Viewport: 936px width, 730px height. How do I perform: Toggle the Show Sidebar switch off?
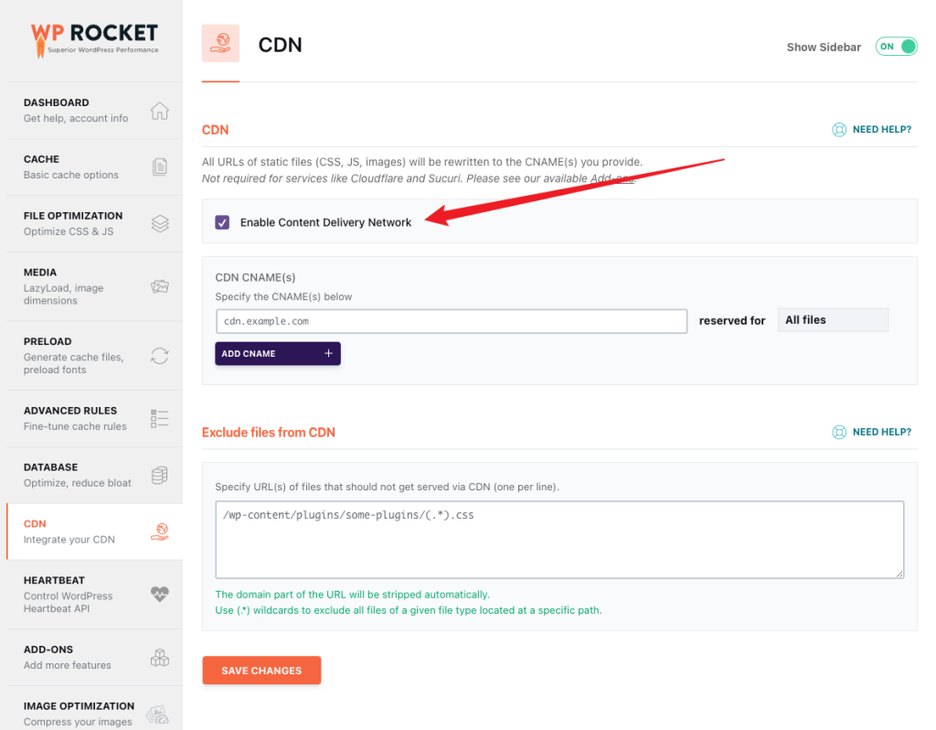pos(896,47)
